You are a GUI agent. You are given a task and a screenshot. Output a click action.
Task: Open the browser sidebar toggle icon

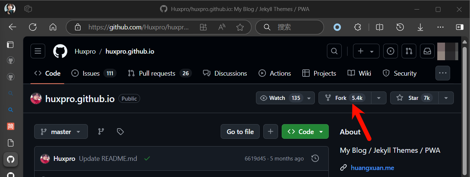click(x=460, y=27)
